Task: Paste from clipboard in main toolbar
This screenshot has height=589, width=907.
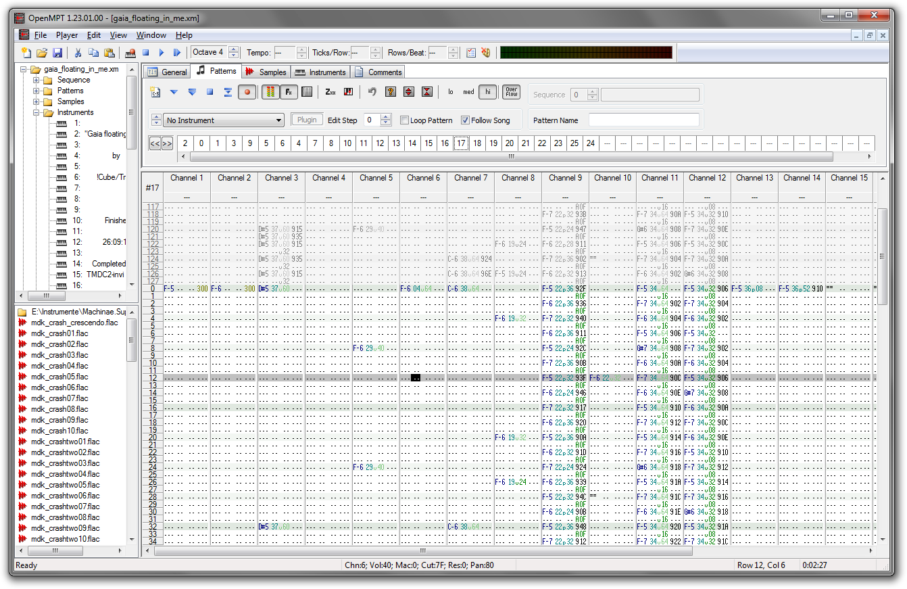Action: pyautogui.click(x=109, y=52)
